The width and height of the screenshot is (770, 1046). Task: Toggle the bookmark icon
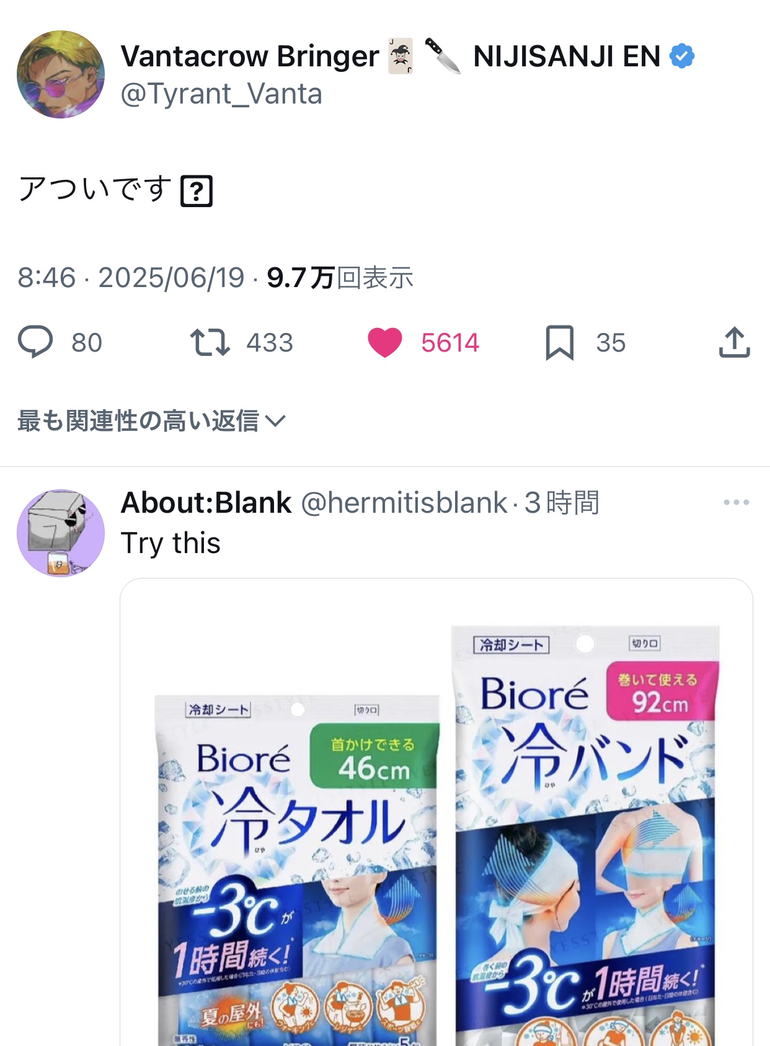(559, 343)
